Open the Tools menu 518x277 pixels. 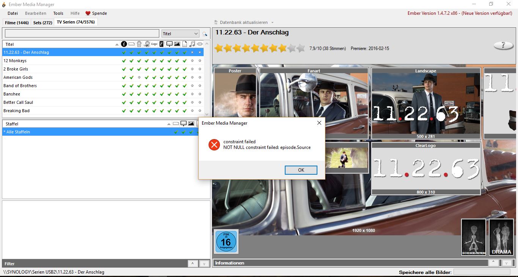click(58, 13)
